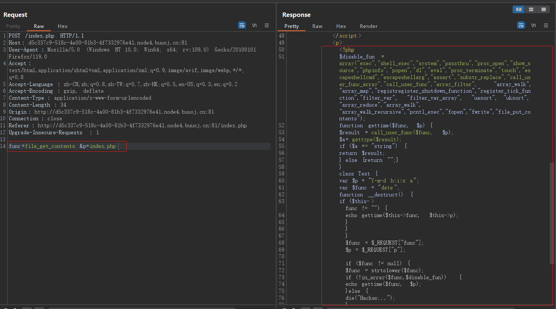Select tabbed combined layout icon

pos(543,10)
